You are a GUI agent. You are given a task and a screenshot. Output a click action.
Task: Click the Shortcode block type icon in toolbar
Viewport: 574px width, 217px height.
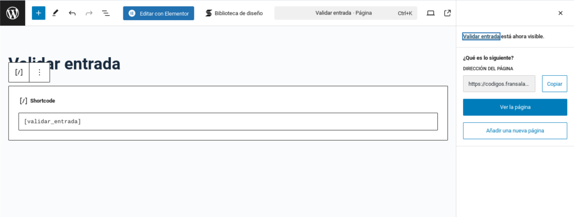coord(18,72)
